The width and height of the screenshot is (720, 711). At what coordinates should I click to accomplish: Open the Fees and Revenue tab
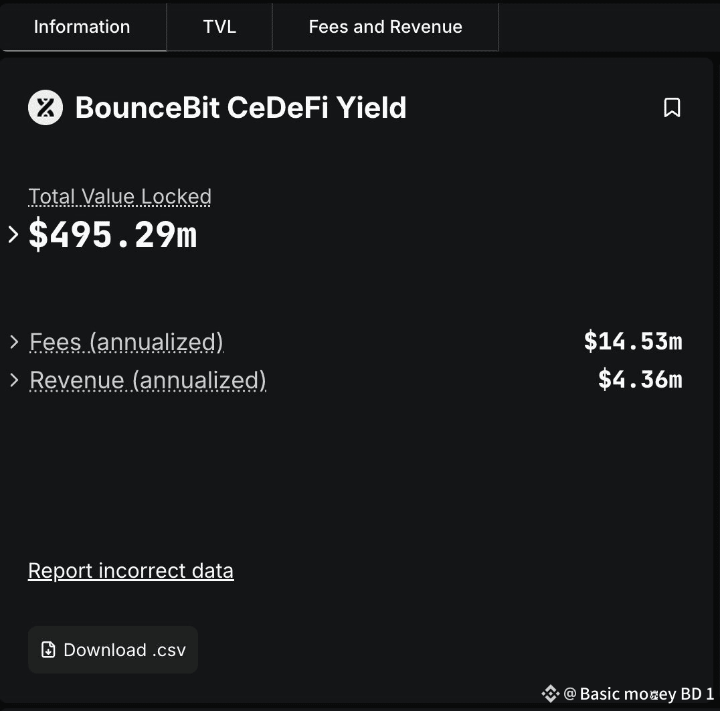(x=385, y=27)
